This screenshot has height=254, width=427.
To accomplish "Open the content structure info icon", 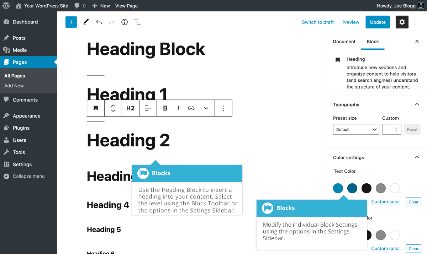I will [x=125, y=22].
